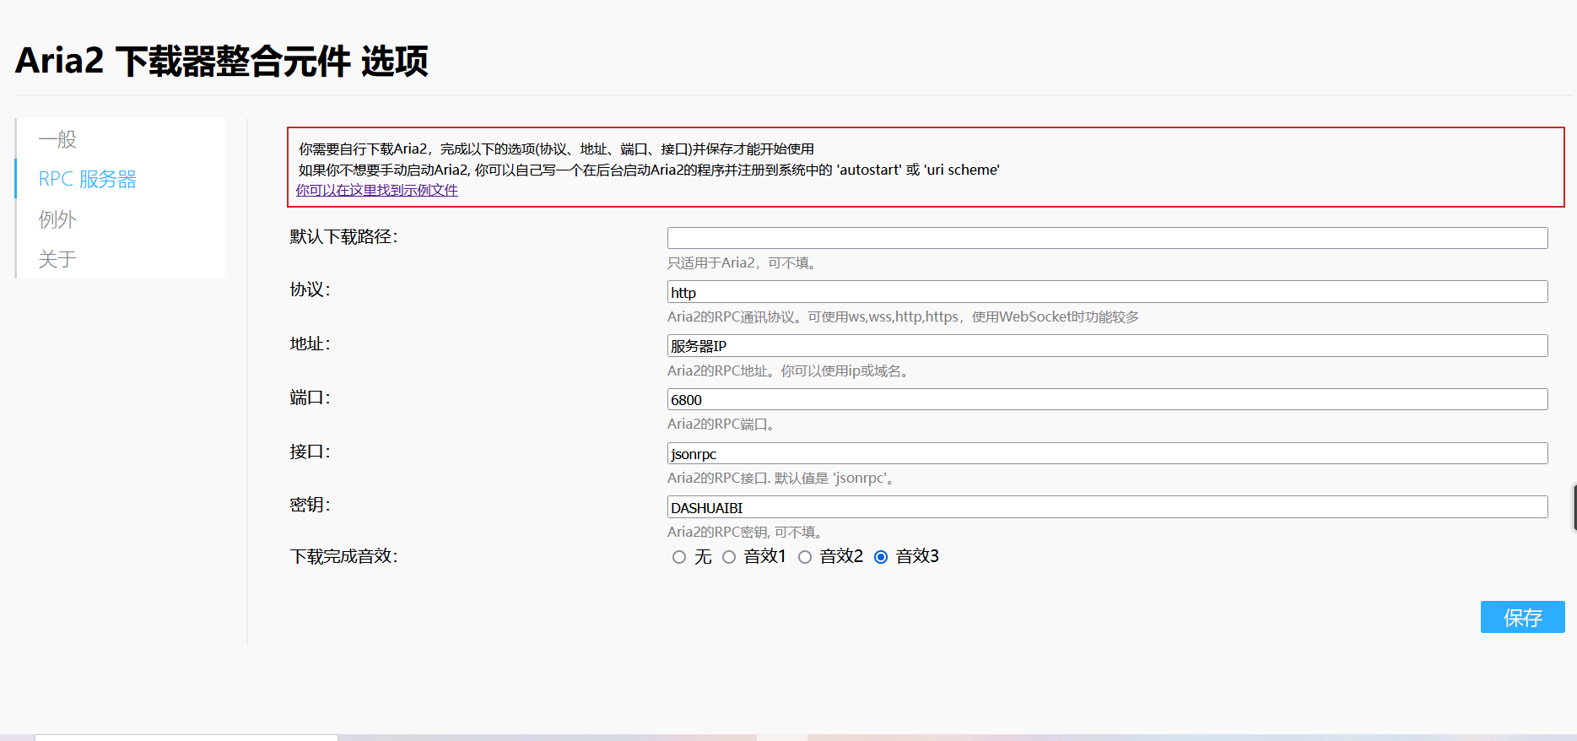
Task: Select the 无 sound effect radio button
Action: pos(679,557)
